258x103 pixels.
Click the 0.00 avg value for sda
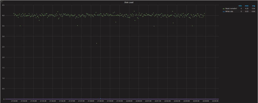253,12
